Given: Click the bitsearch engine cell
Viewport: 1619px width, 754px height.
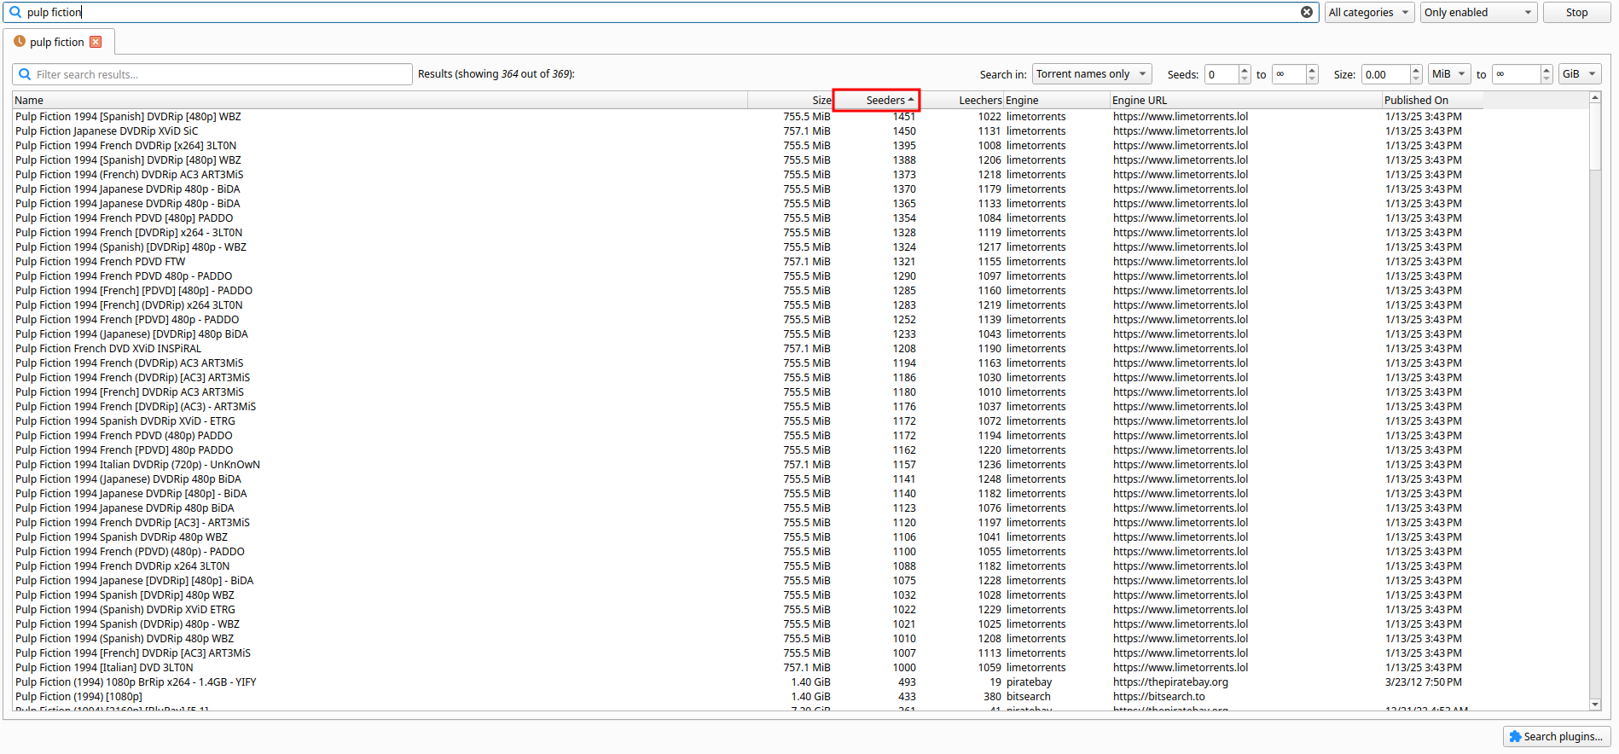Looking at the screenshot, I should pos(1028,697).
